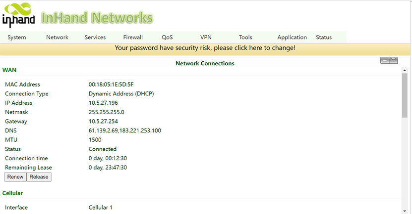Minimize the Network Connections panel
The image size is (412, 214).
click(x=385, y=60)
